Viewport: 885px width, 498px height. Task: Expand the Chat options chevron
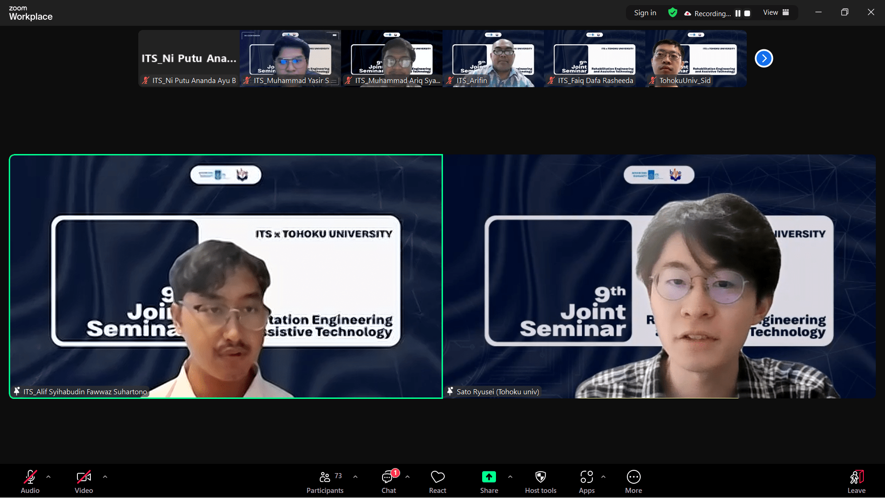click(x=407, y=476)
